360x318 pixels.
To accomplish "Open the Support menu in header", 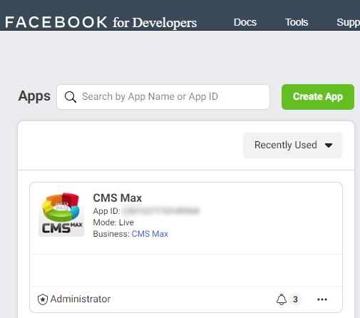I will point(348,22).
